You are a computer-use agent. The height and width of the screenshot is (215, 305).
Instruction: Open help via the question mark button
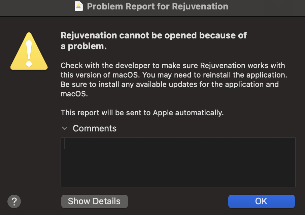click(x=14, y=202)
